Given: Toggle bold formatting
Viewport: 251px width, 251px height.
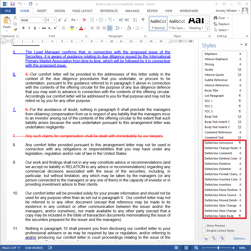Looking at the screenshot, I should pyautogui.click(x=23, y=28).
